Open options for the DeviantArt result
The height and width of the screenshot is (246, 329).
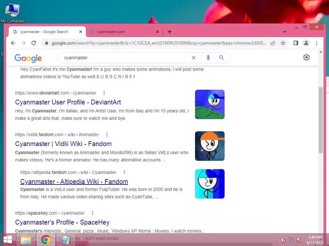104,93
